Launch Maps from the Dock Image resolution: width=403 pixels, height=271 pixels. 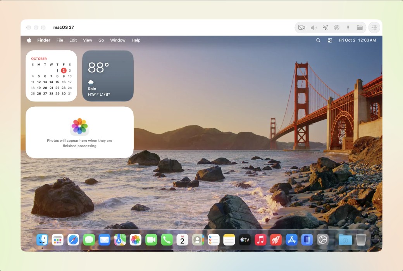(120, 240)
